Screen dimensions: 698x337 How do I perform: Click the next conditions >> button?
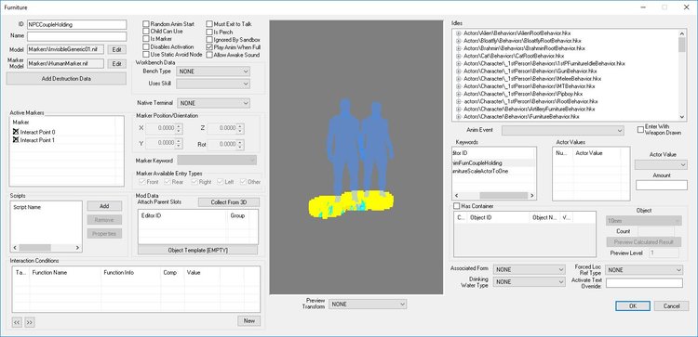pos(30,322)
